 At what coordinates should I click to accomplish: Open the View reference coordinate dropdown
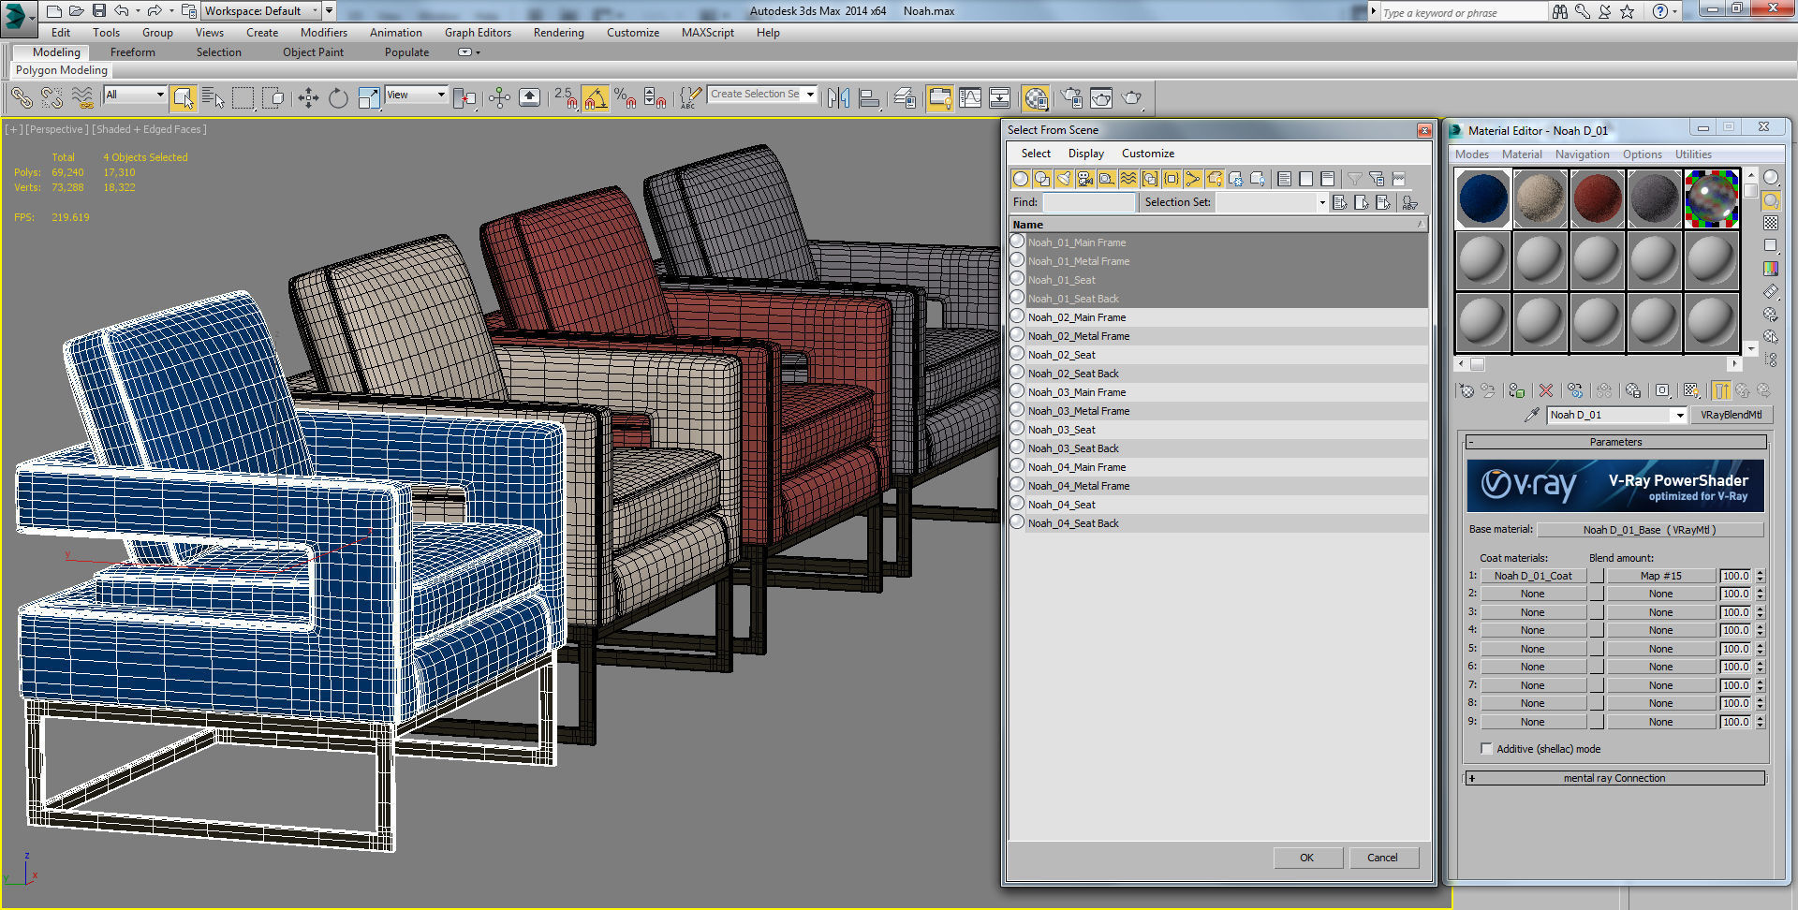416,95
